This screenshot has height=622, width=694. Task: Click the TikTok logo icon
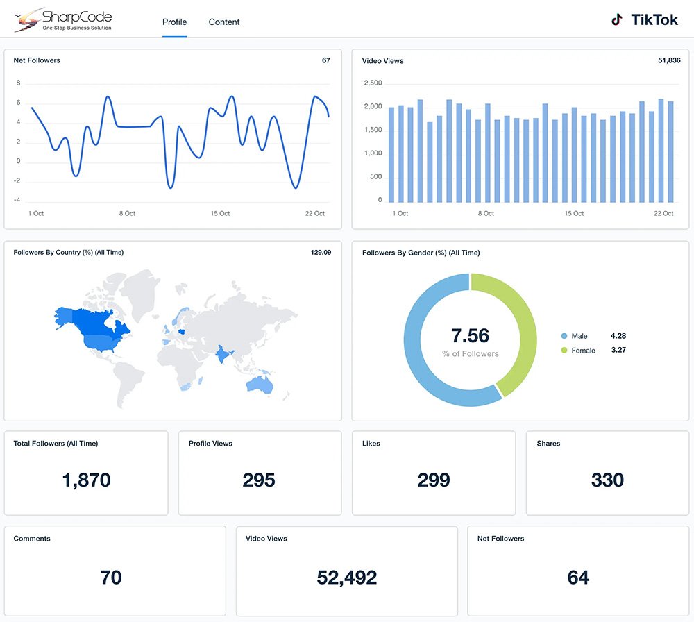point(617,20)
